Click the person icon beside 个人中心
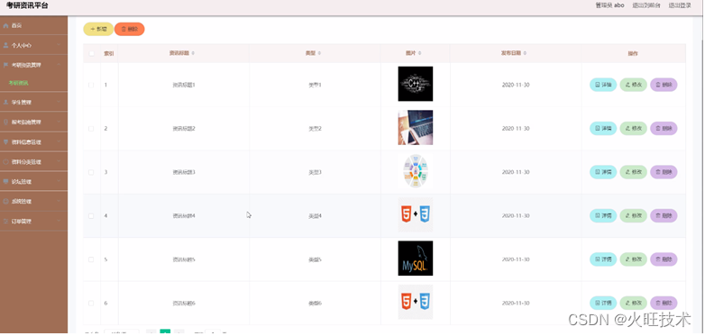The height and width of the screenshot is (336, 705). [x=5, y=45]
